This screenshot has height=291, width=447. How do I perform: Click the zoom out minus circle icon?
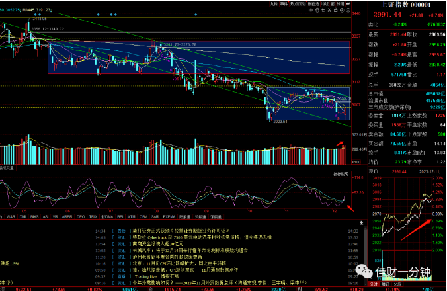coord(348,10)
